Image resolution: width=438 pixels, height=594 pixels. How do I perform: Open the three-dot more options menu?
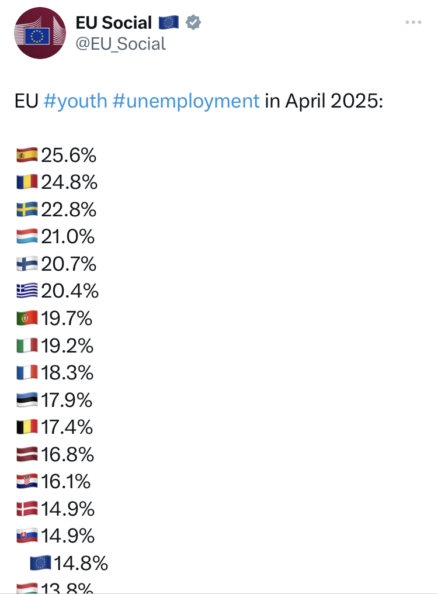coord(413,22)
